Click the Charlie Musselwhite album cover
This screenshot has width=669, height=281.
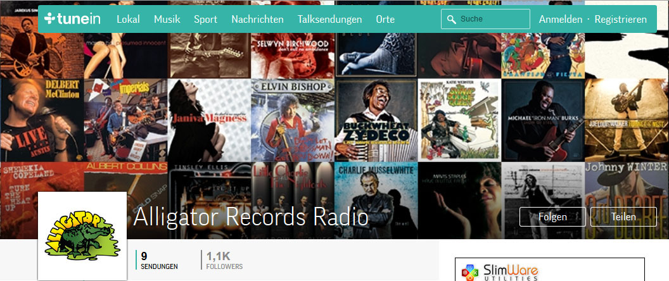point(376,201)
